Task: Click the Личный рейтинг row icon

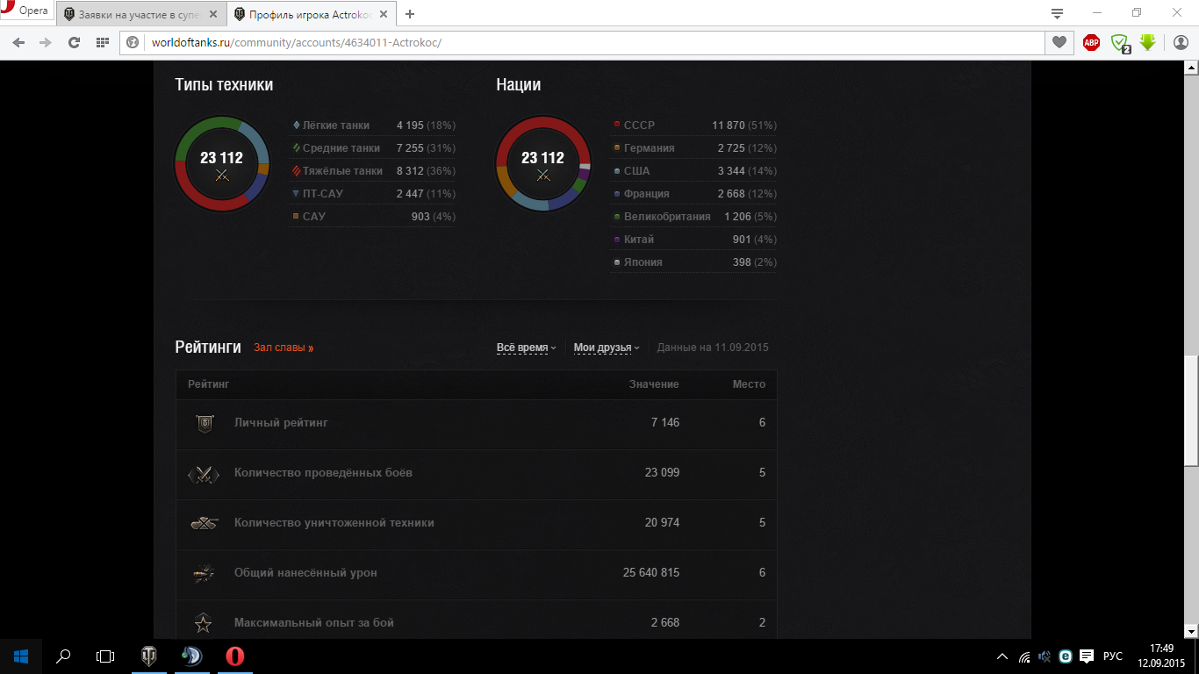Action: coord(205,423)
